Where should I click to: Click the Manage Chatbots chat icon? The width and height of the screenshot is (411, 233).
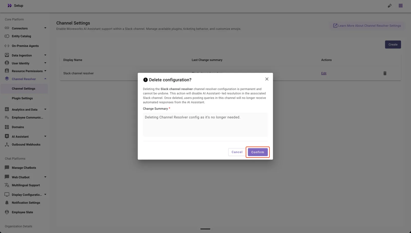[x=7, y=168]
